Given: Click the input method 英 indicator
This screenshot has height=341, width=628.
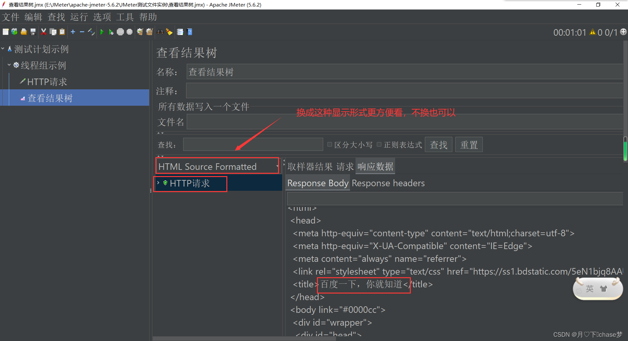Looking at the screenshot, I should [590, 289].
